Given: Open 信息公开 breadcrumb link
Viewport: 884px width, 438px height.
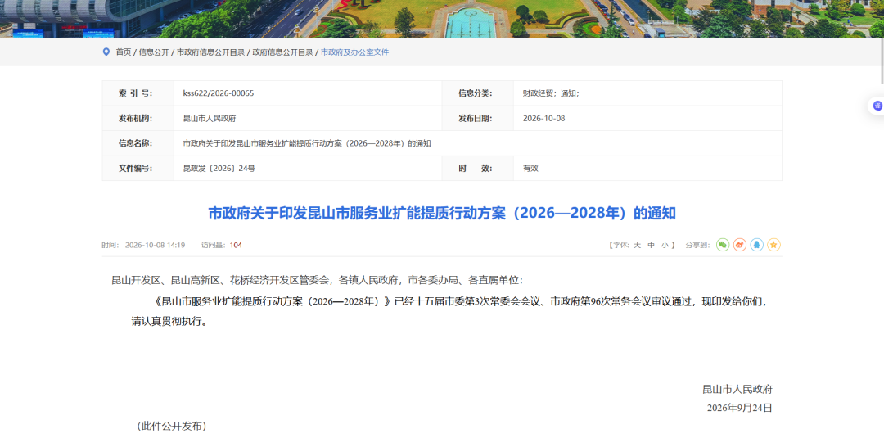Looking at the screenshot, I should point(154,52).
